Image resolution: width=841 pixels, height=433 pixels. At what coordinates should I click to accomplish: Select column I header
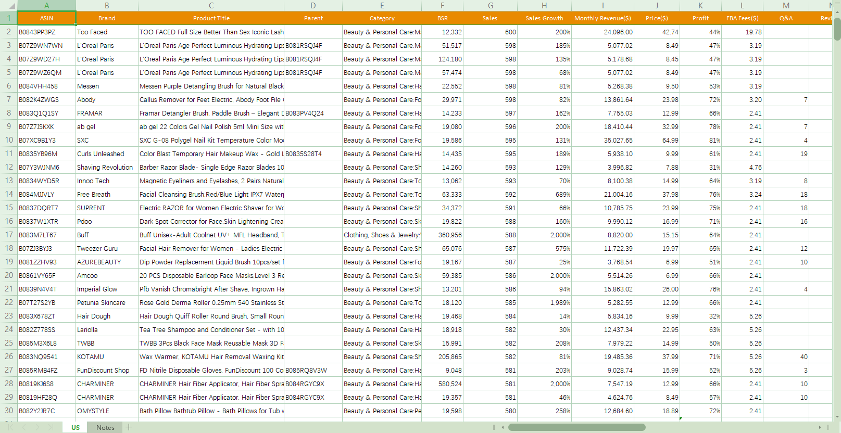(x=602, y=5)
